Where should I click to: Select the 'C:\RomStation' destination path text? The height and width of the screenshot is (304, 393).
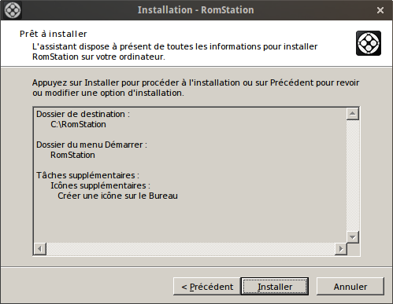pyautogui.click(x=78, y=124)
